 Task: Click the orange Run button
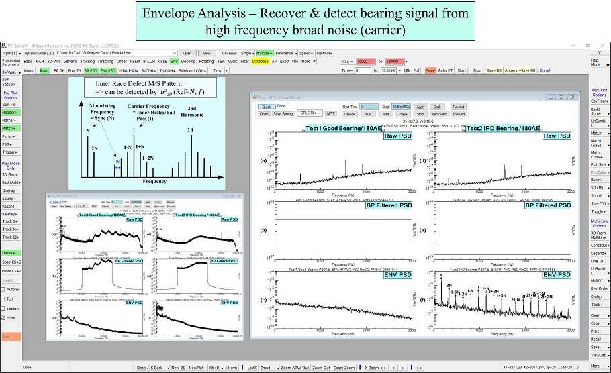(x=10, y=335)
